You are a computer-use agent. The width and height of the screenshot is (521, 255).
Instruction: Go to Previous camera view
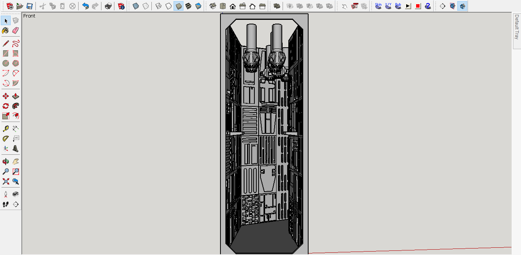[x=16, y=181]
